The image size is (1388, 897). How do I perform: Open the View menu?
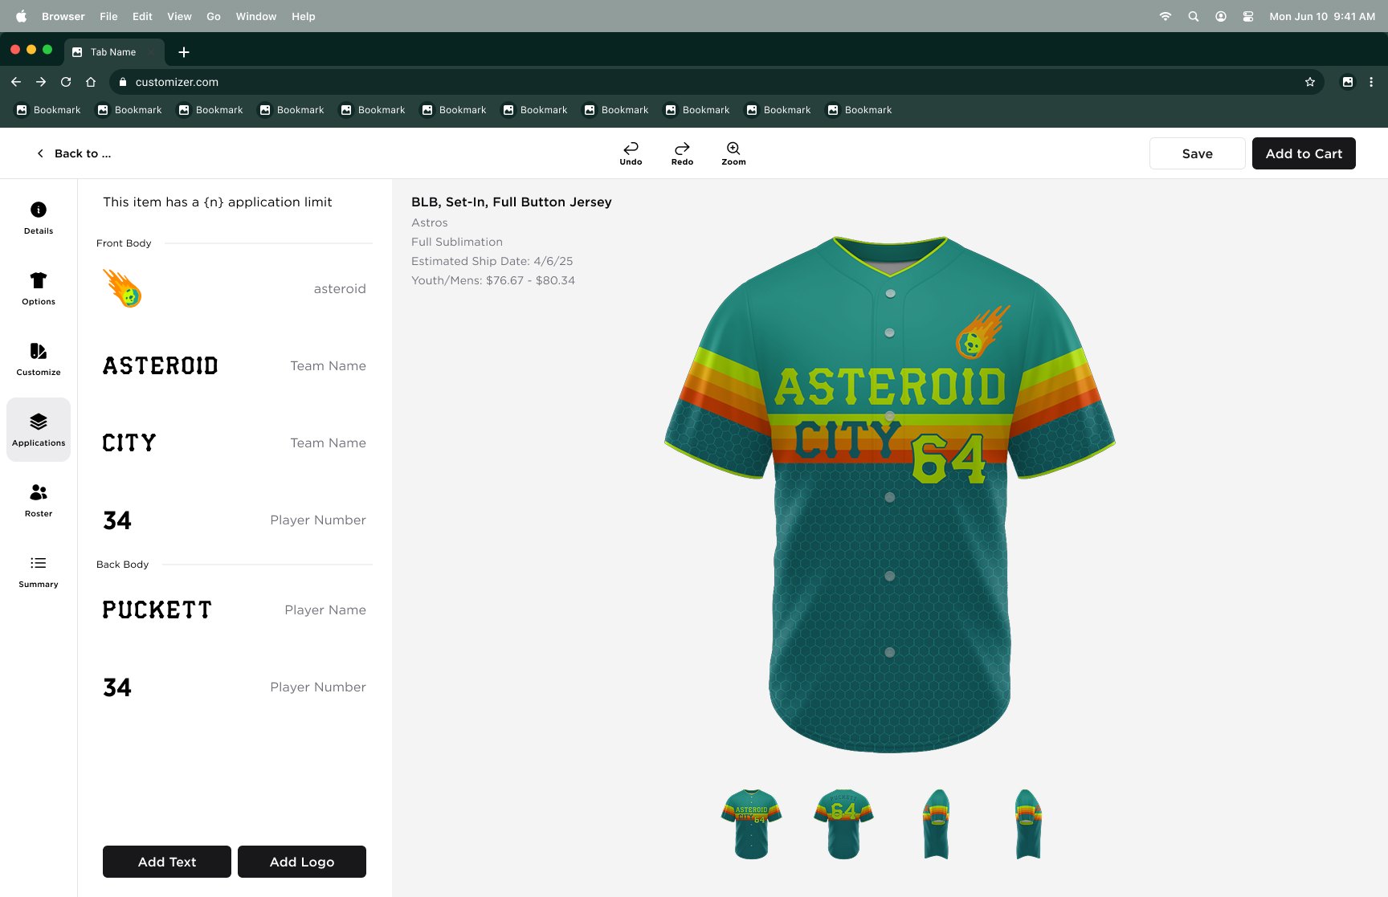[179, 16]
